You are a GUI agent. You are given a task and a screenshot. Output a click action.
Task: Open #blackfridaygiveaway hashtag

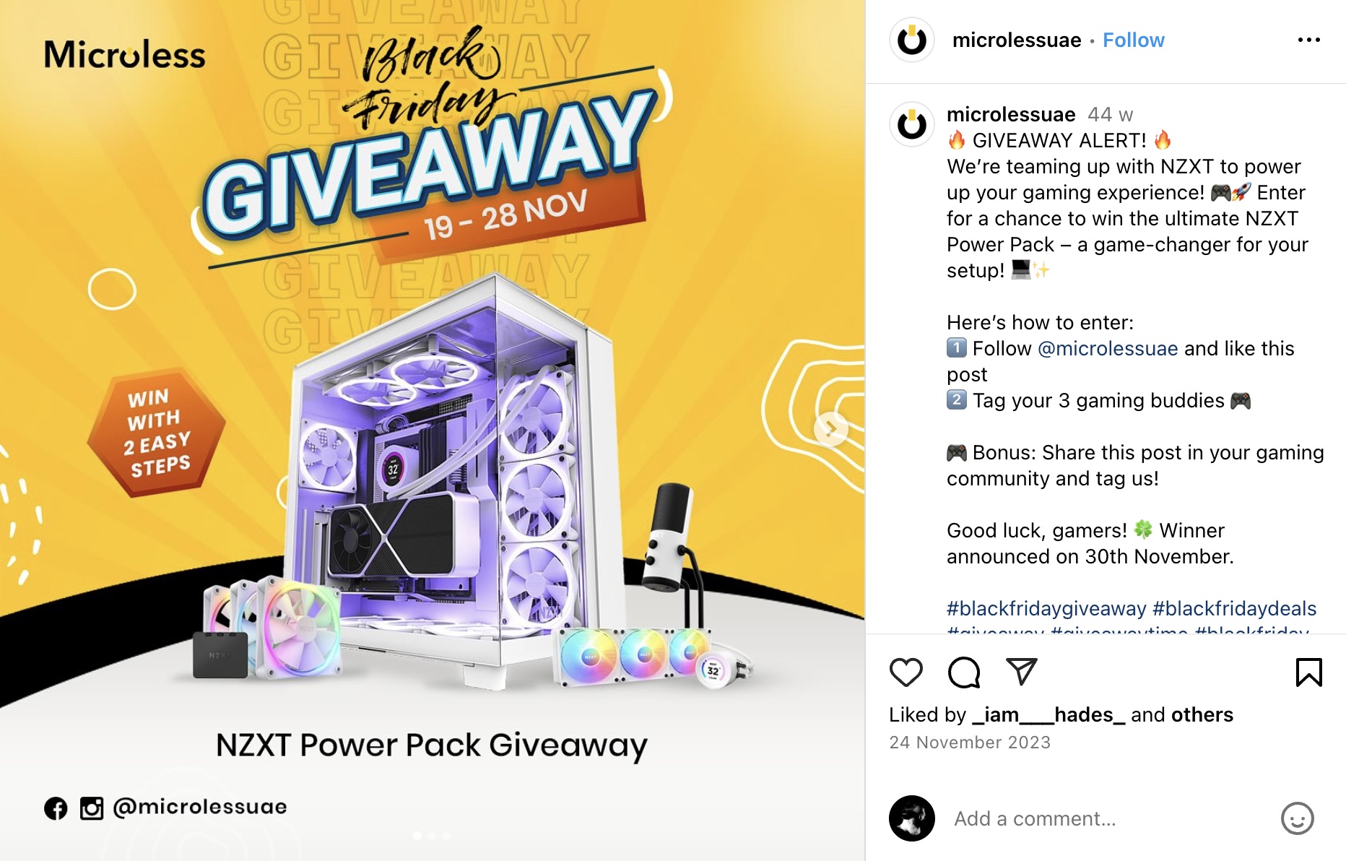click(x=1046, y=608)
